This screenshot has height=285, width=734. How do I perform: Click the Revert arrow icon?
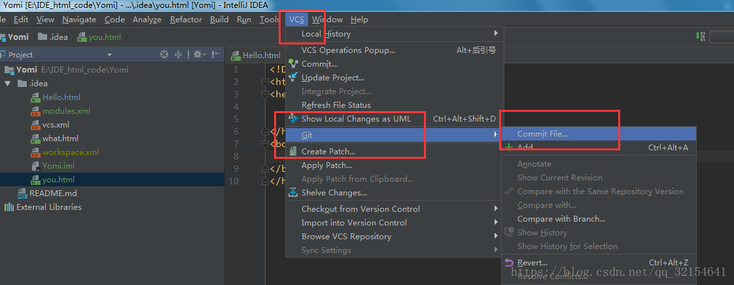pyautogui.click(x=509, y=263)
